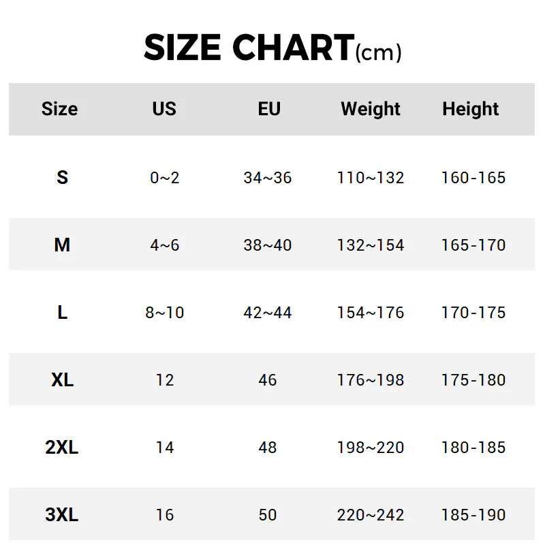Click the Weight column header
The image size is (545, 545).
(x=371, y=109)
